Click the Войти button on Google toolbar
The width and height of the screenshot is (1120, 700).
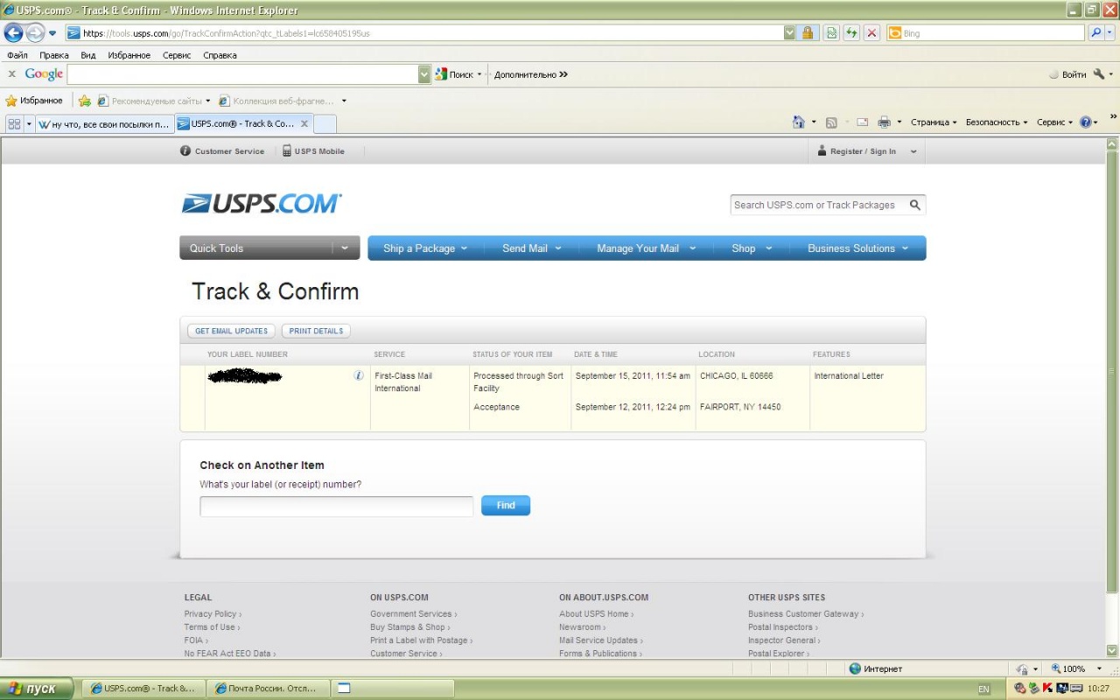pos(1068,74)
